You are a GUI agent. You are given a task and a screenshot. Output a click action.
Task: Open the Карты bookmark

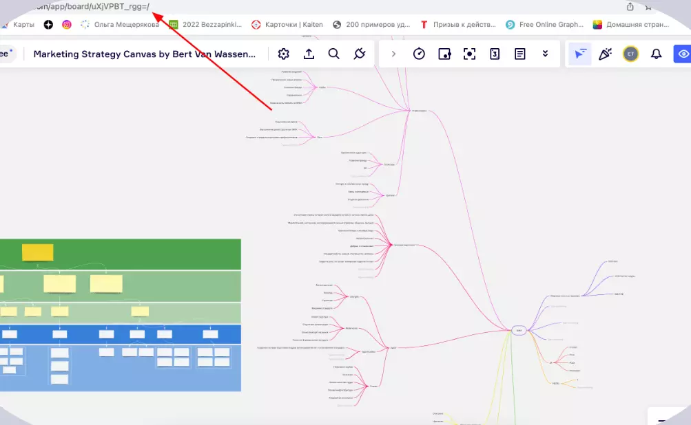[x=18, y=25]
